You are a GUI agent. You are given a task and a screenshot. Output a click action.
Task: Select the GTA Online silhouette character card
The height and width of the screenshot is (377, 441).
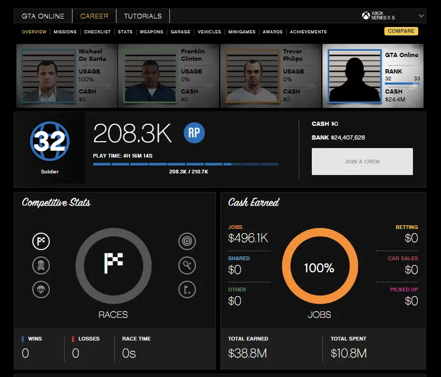[373, 76]
